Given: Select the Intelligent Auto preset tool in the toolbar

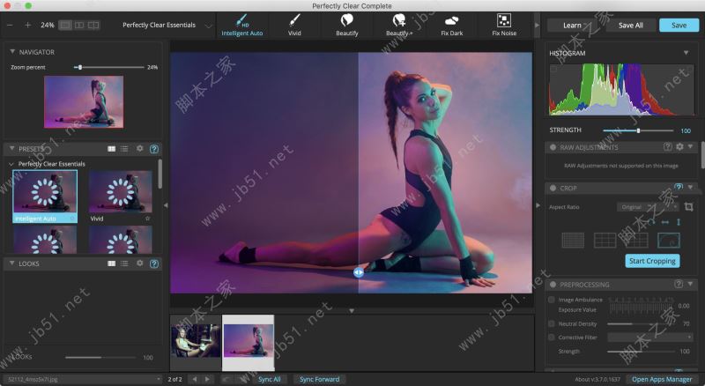Looking at the screenshot, I should point(241,26).
